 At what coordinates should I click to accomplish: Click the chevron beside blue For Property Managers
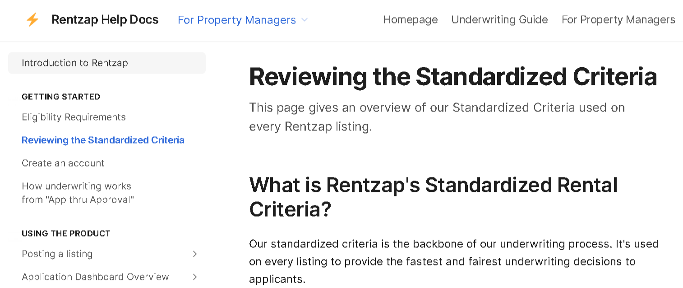[x=305, y=20]
